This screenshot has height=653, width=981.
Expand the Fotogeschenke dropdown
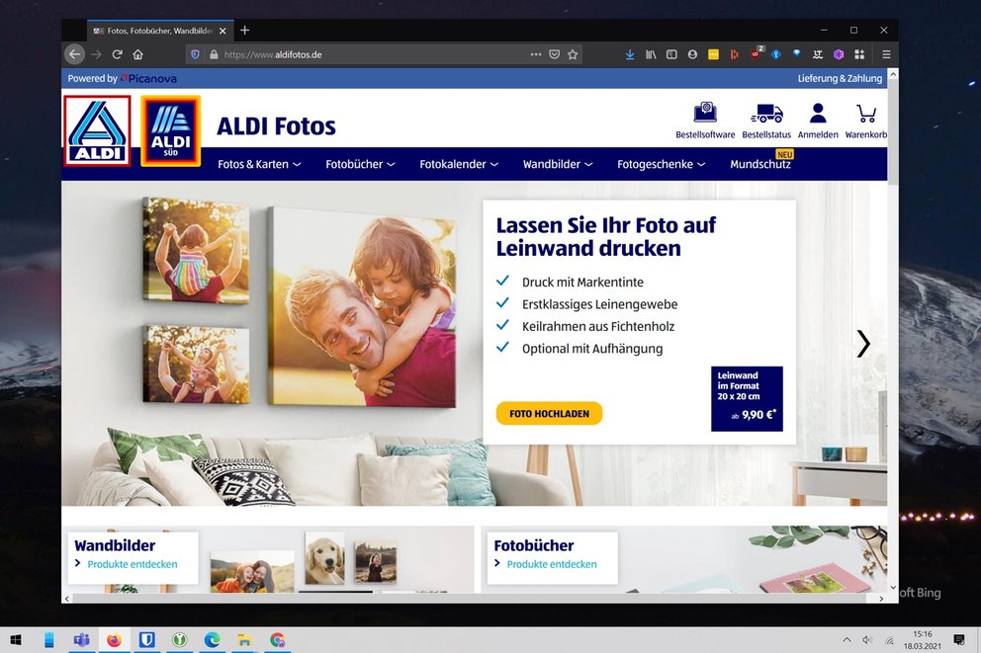point(662,164)
